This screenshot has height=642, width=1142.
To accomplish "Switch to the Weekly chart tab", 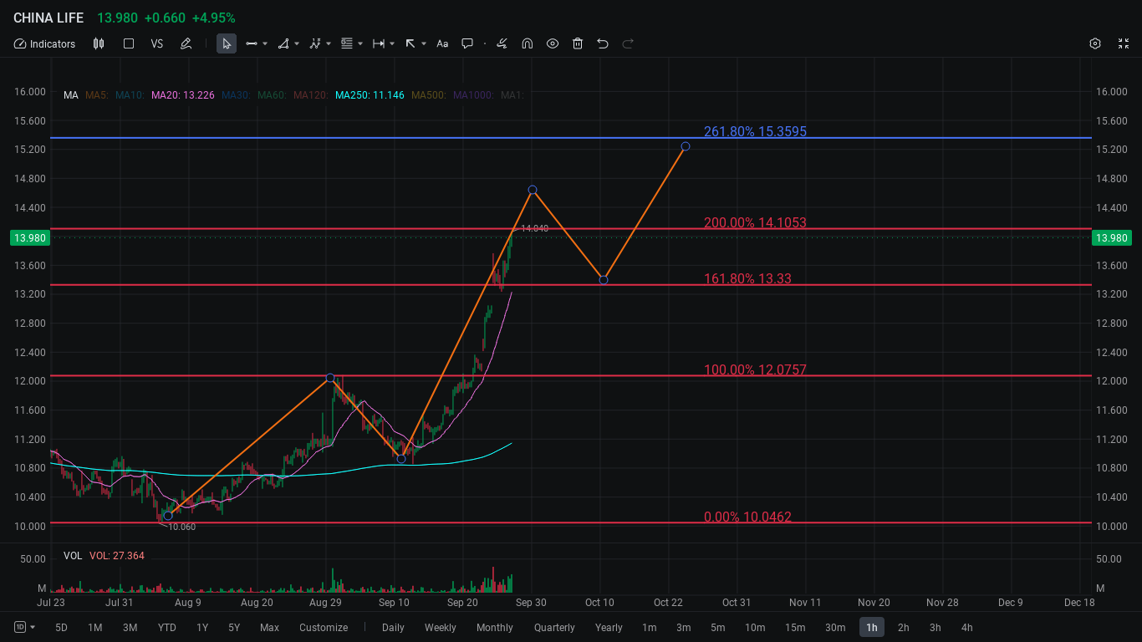I will point(440,627).
